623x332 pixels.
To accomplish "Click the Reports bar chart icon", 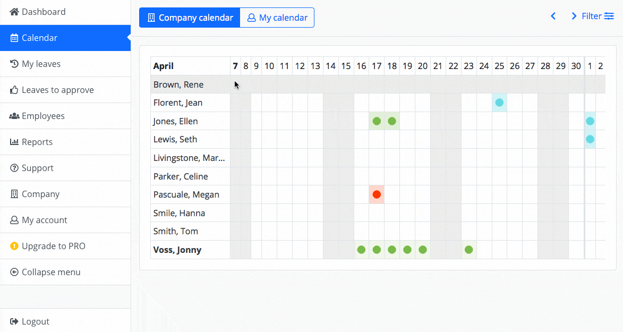I will 14,142.
